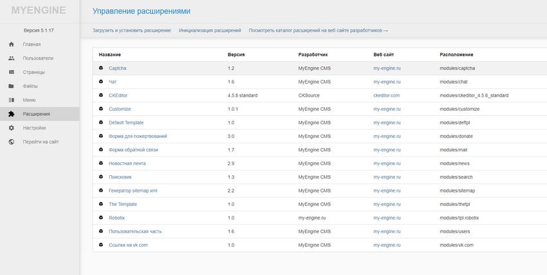This screenshot has width=547, height=275.
Task: Click the MYENGINE logo
Action: tap(39, 10)
